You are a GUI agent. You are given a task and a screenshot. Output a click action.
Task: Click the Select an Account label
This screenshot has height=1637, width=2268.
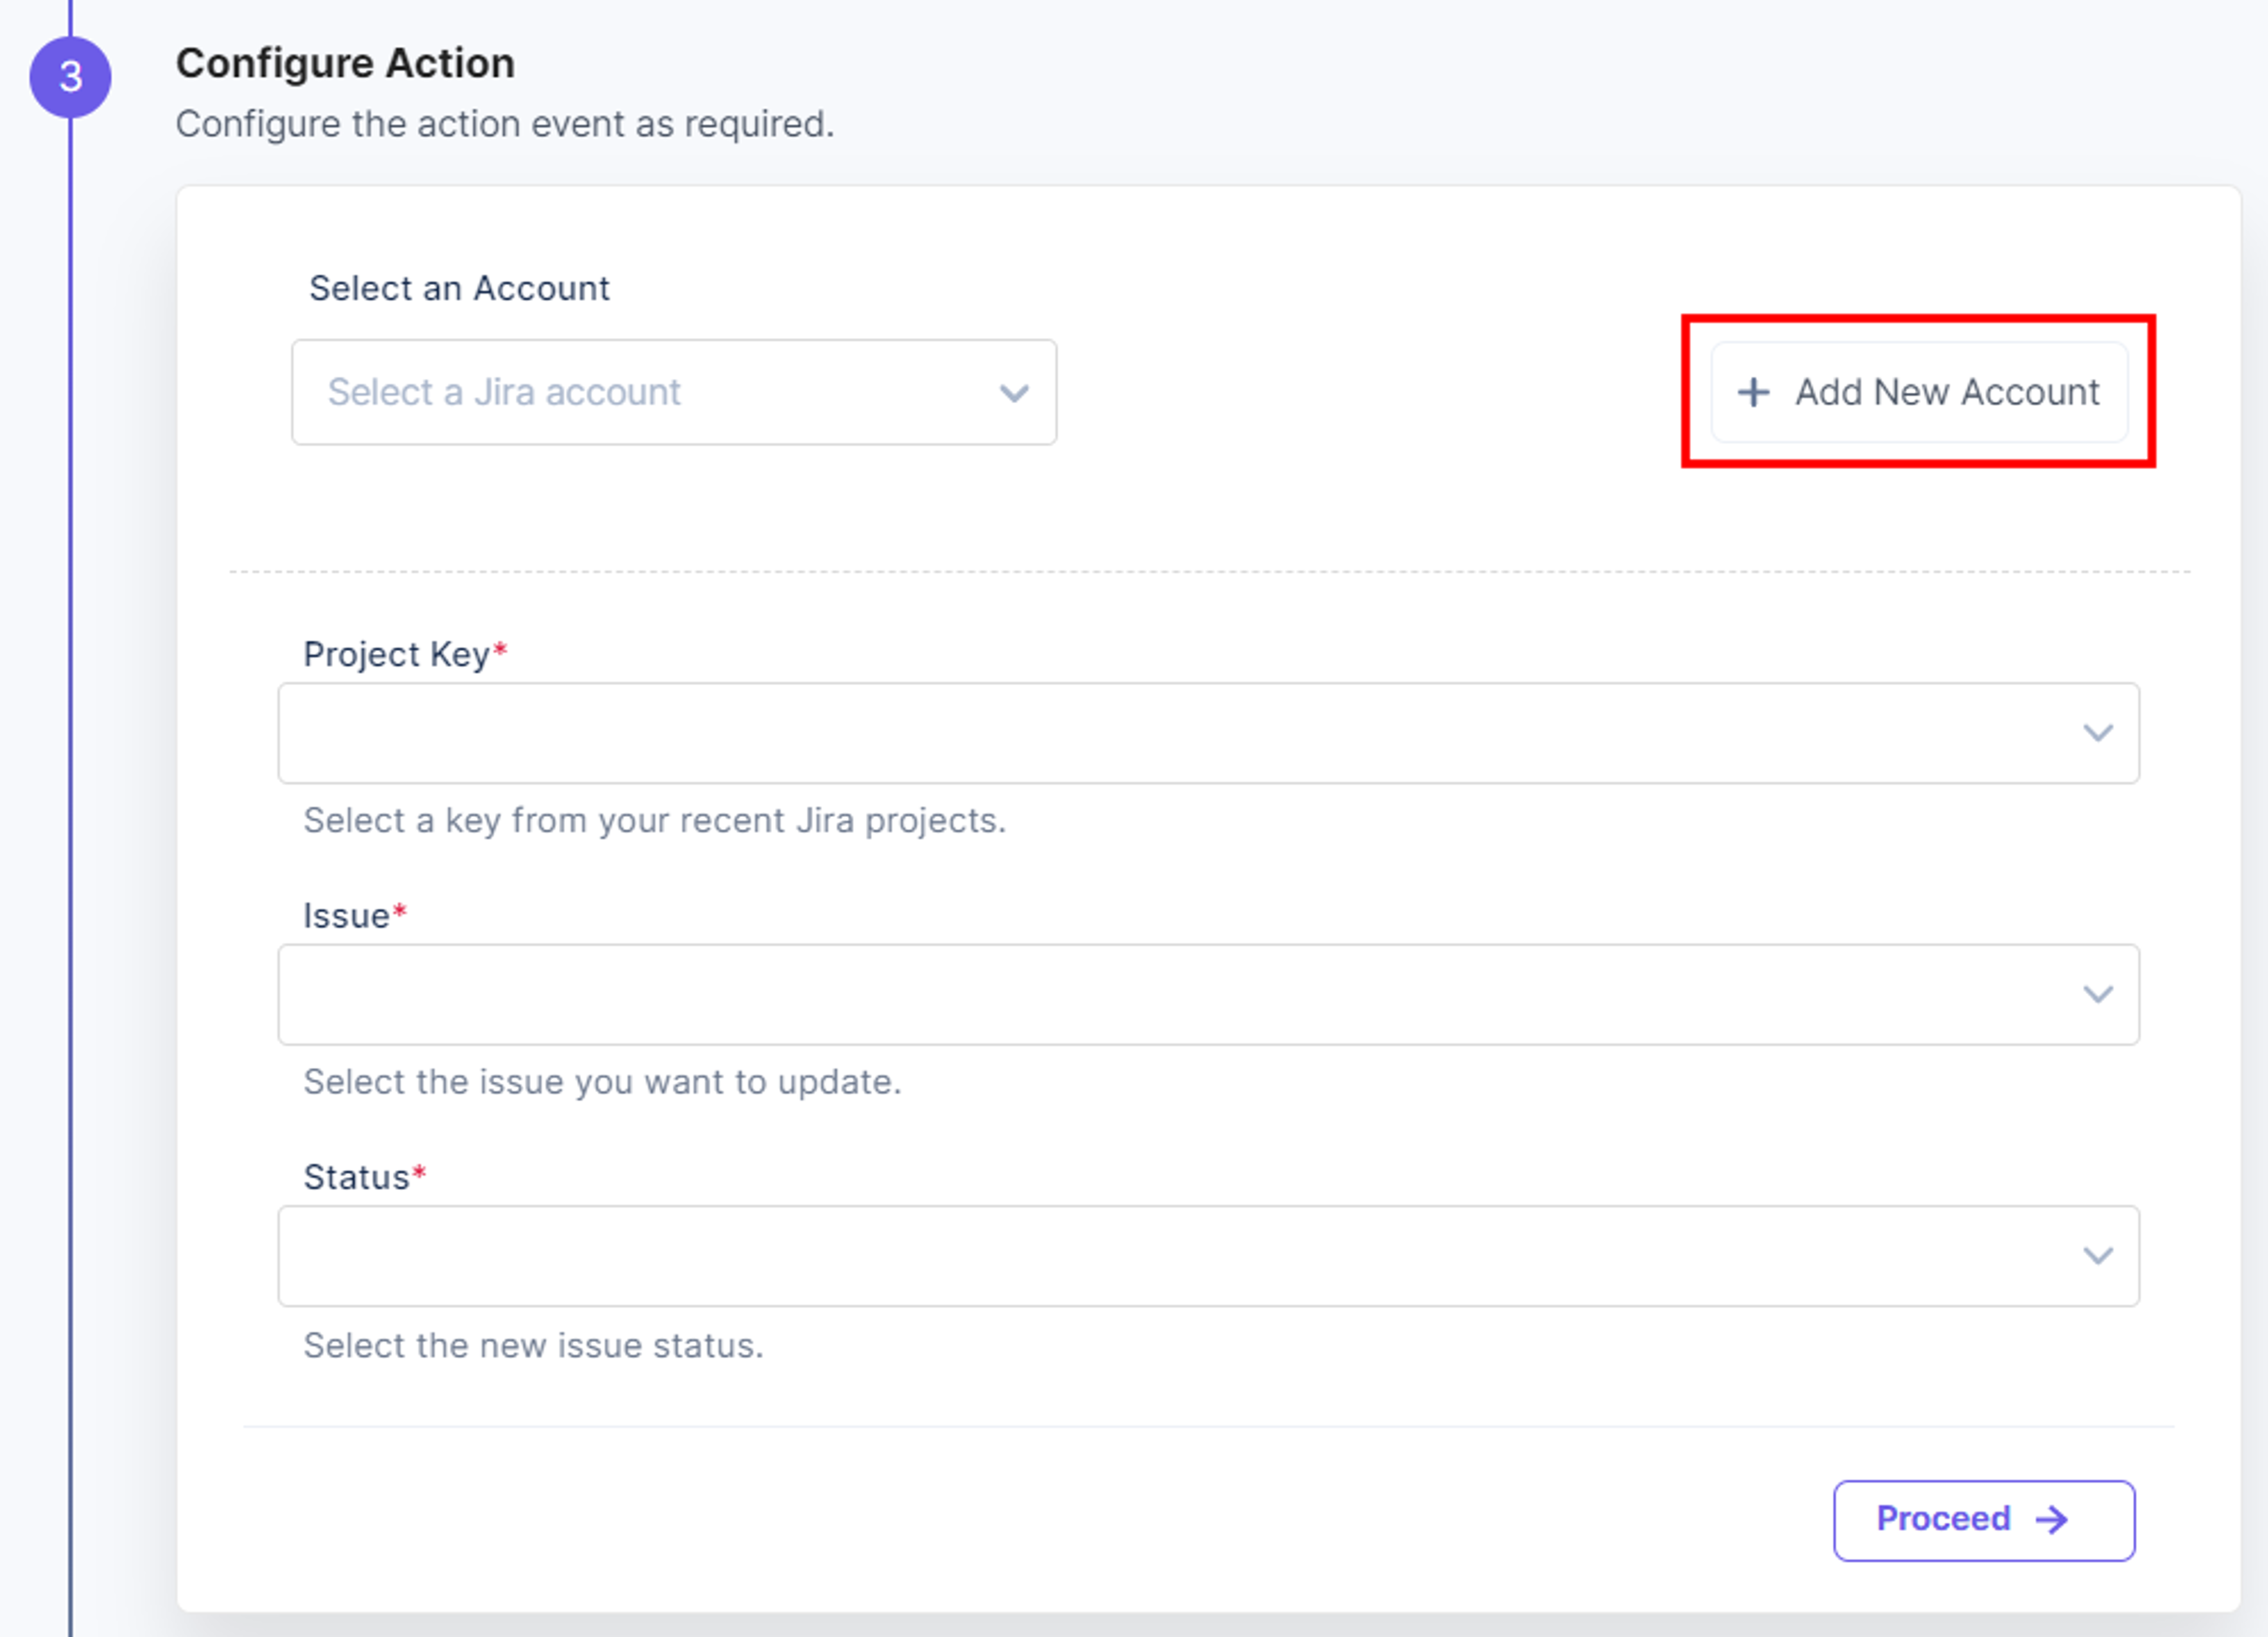(x=459, y=288)
